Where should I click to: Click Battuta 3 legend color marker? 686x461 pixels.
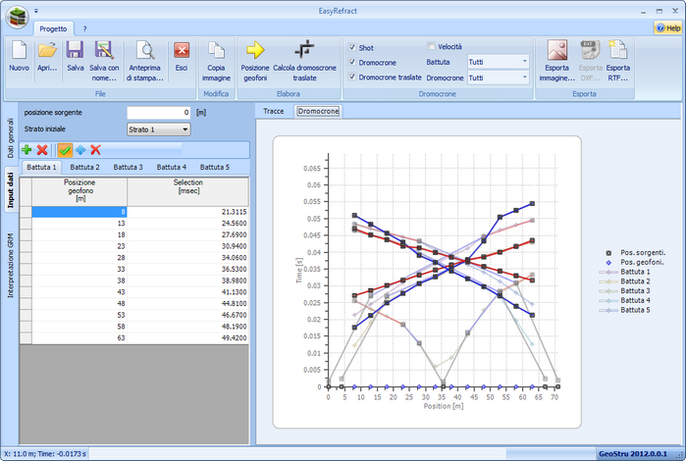[x=608, y=291]
